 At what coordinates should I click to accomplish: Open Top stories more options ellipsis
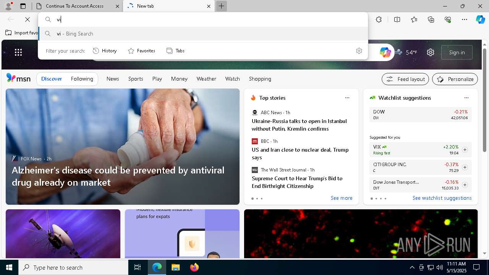347,98
